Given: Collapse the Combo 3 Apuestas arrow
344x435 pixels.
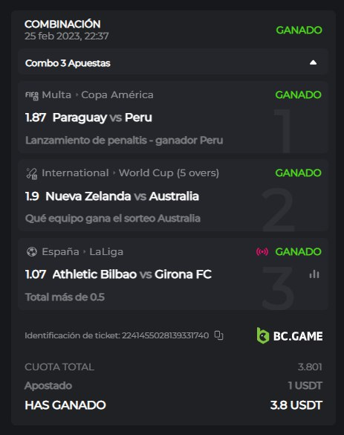Looking at the screenshot, I should [313, 62].
